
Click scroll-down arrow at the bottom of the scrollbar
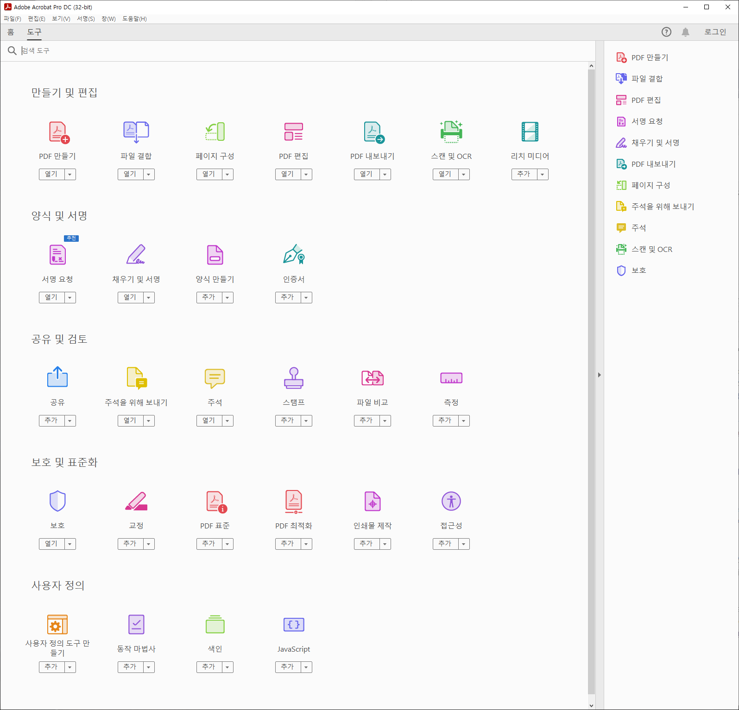[591, 705]
